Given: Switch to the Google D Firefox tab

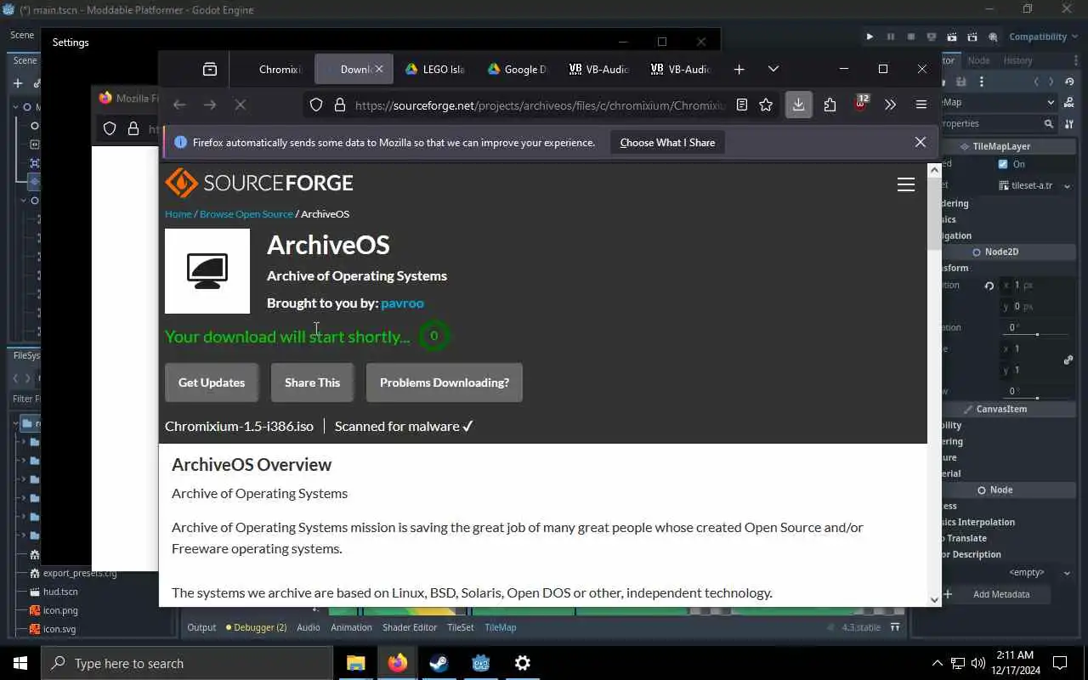Looking at the screenshot, I should click(x=517, y=69).
